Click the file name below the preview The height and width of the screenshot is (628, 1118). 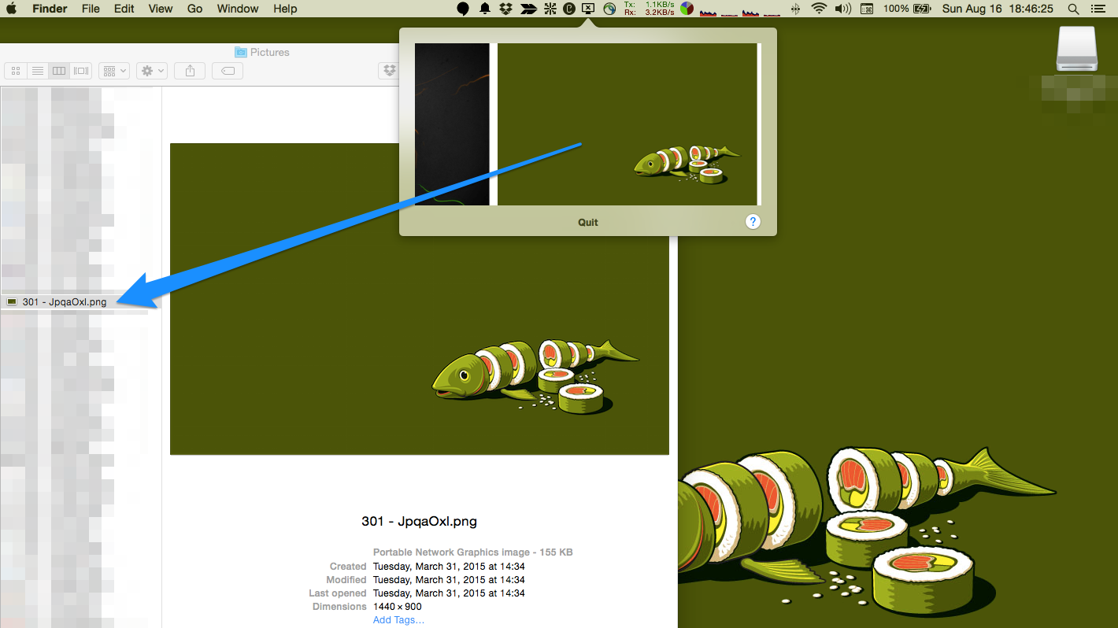419,521
